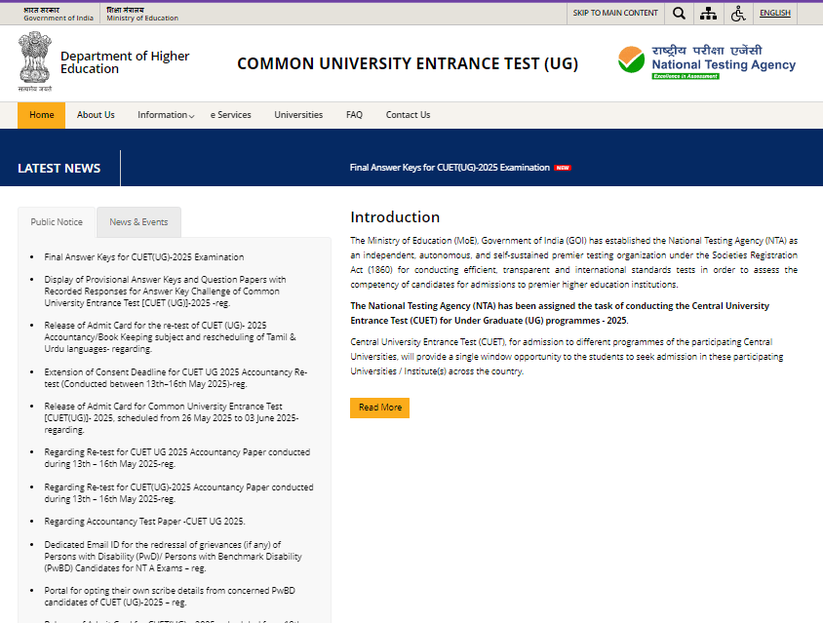The height and width of the screenshot is (623, 823).
Task: Open the accessibility (wheelchair) icon
Action: tap(739, 13)
